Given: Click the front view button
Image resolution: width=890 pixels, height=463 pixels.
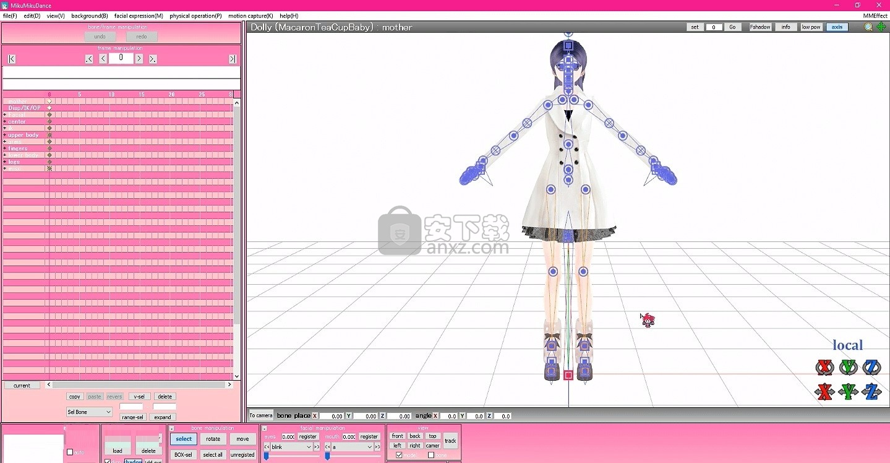Looking at the screenshot, I should (x=398, y=436).
